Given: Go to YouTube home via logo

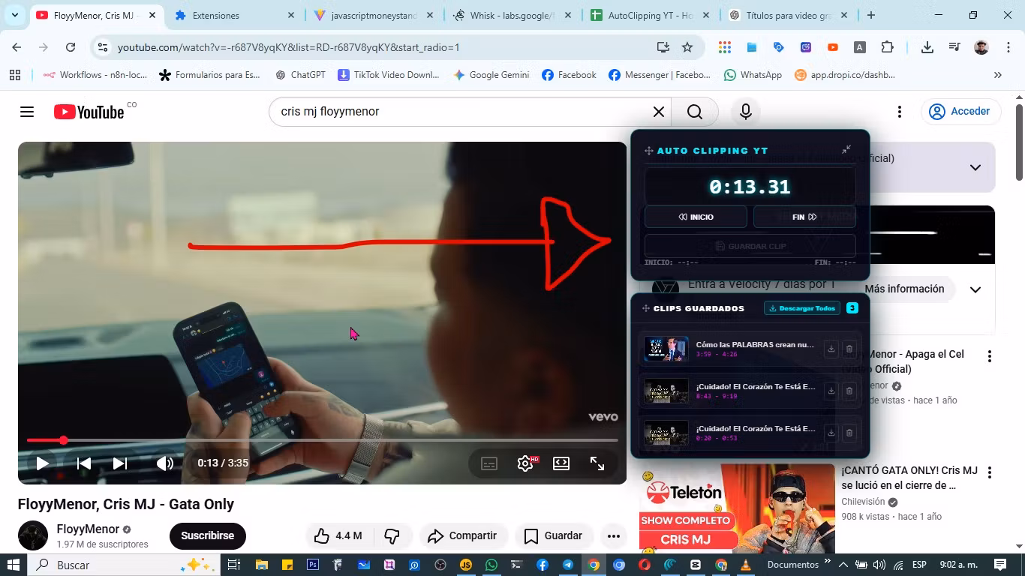Looking at the screenshot, I should point(89,112).
